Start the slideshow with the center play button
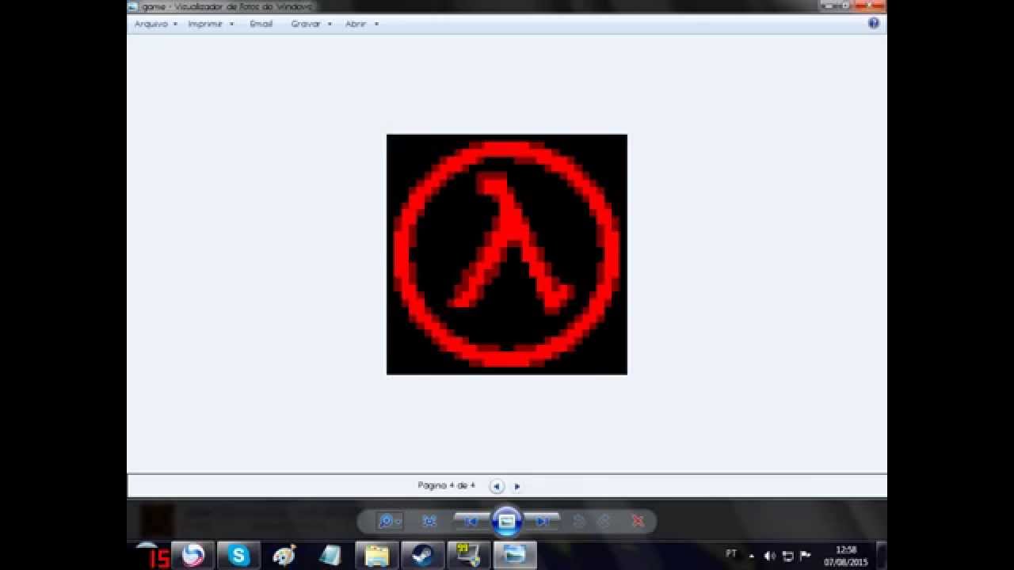This screenshot has height=570, width=1014. click(507, 521)
